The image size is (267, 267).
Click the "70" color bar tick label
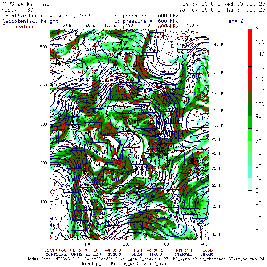click(258, 141)
